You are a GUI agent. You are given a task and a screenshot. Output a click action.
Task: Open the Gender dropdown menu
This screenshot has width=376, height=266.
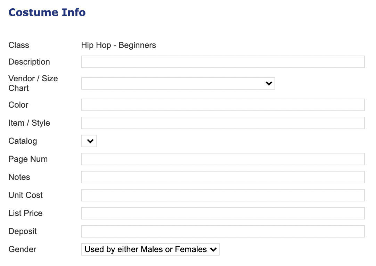[150, 249]
